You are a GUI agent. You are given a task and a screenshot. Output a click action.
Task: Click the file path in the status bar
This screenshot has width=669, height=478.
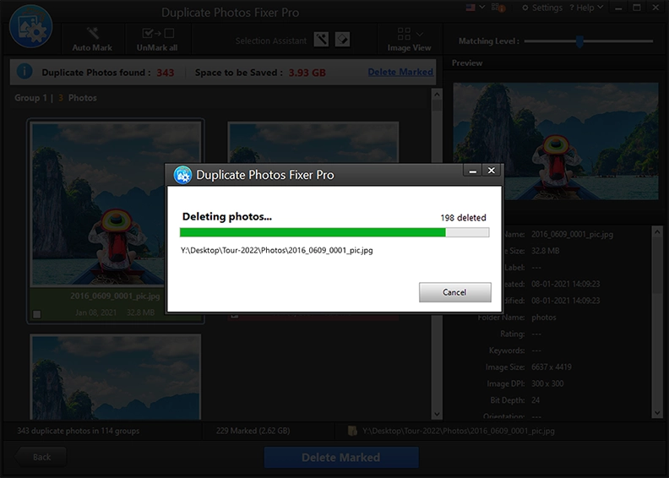[459, 431]
